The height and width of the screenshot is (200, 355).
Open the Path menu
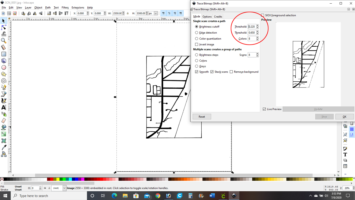[x=48, y=7]
